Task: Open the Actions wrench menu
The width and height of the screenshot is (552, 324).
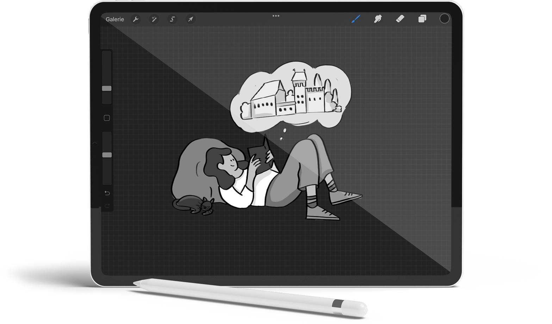Action: click(x=136, y=19)
